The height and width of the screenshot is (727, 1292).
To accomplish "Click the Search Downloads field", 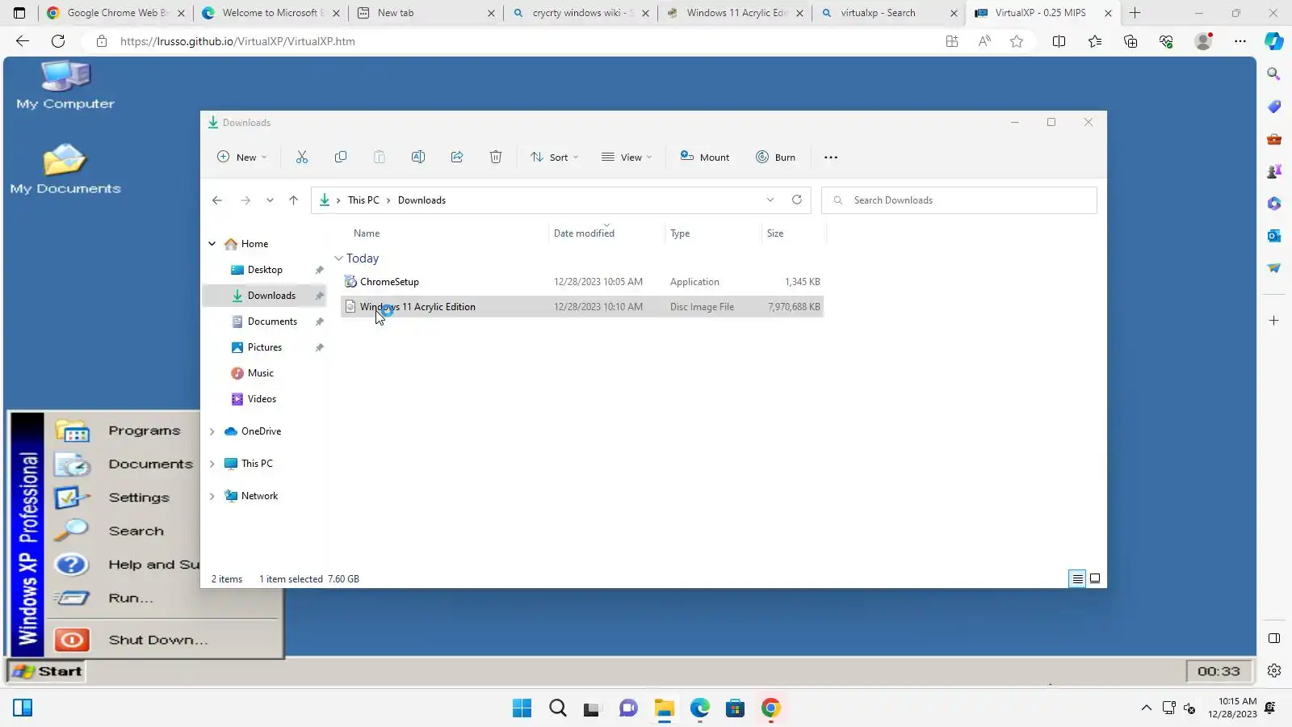I will tap(959, 200).
